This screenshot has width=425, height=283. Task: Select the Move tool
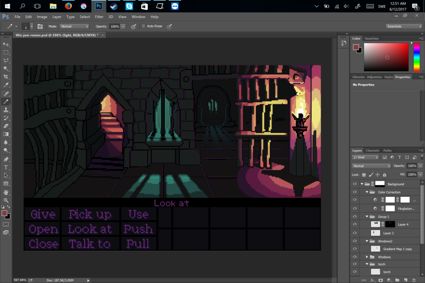click(x=6, y=44)
